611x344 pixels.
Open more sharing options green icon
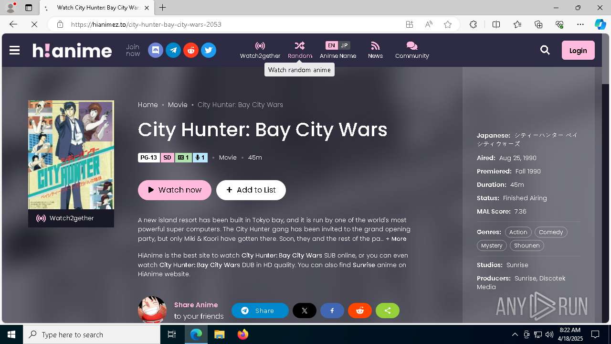point(388,311)
